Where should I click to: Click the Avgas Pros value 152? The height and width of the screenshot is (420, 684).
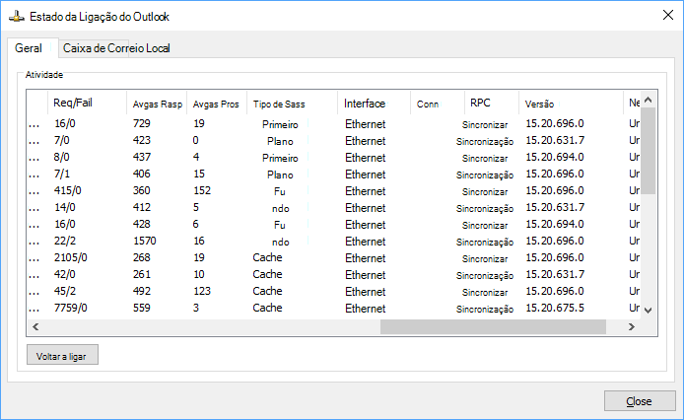(x=202, y=191)
